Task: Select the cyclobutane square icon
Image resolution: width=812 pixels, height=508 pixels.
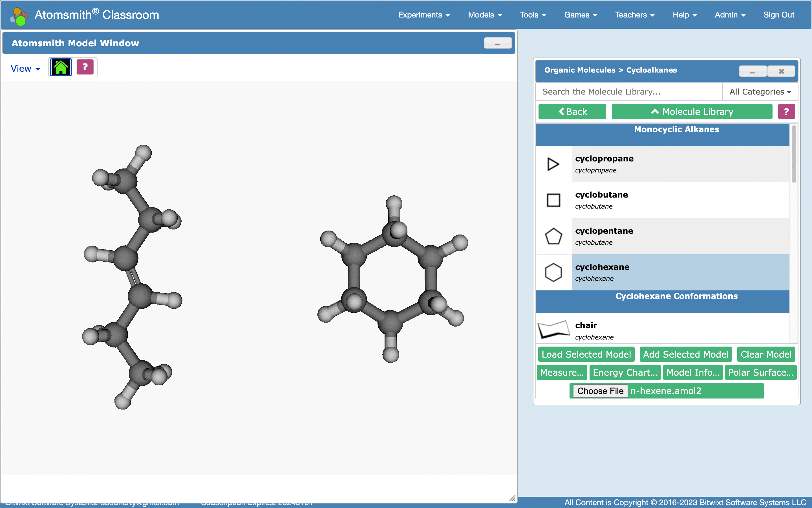Action: tap(553, 200)
